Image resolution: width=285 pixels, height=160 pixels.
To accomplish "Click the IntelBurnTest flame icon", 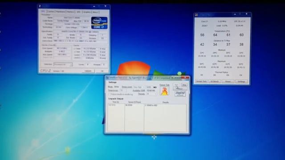I will (x=164, y=91).
